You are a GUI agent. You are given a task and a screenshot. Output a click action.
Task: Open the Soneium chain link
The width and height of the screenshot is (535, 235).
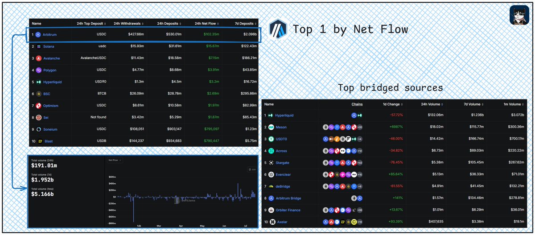[x=50, y=129]
